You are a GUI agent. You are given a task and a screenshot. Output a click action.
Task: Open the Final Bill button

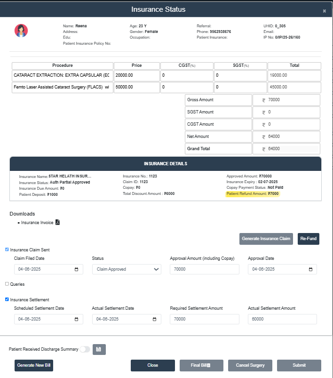point(201,365)
